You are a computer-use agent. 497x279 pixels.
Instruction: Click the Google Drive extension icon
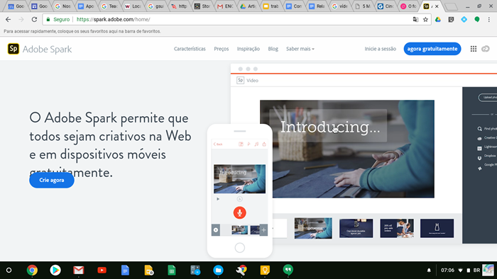pyautogui.click(x=438, y=20)
